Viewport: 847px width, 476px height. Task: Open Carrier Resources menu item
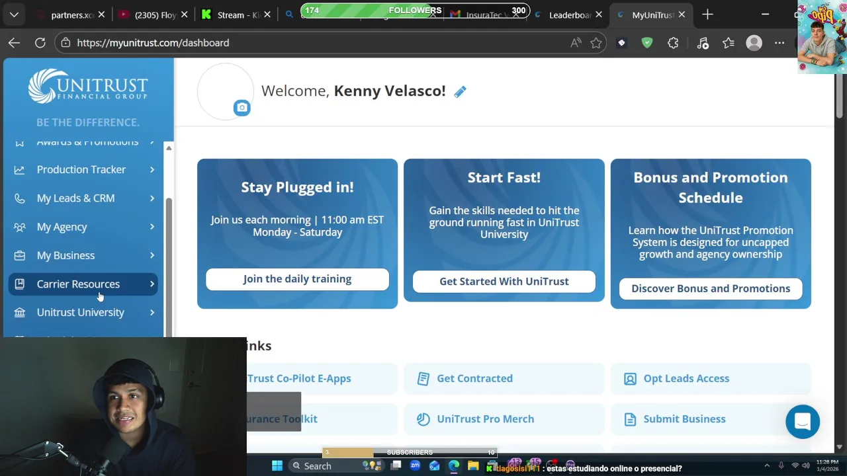coord(83,284)
